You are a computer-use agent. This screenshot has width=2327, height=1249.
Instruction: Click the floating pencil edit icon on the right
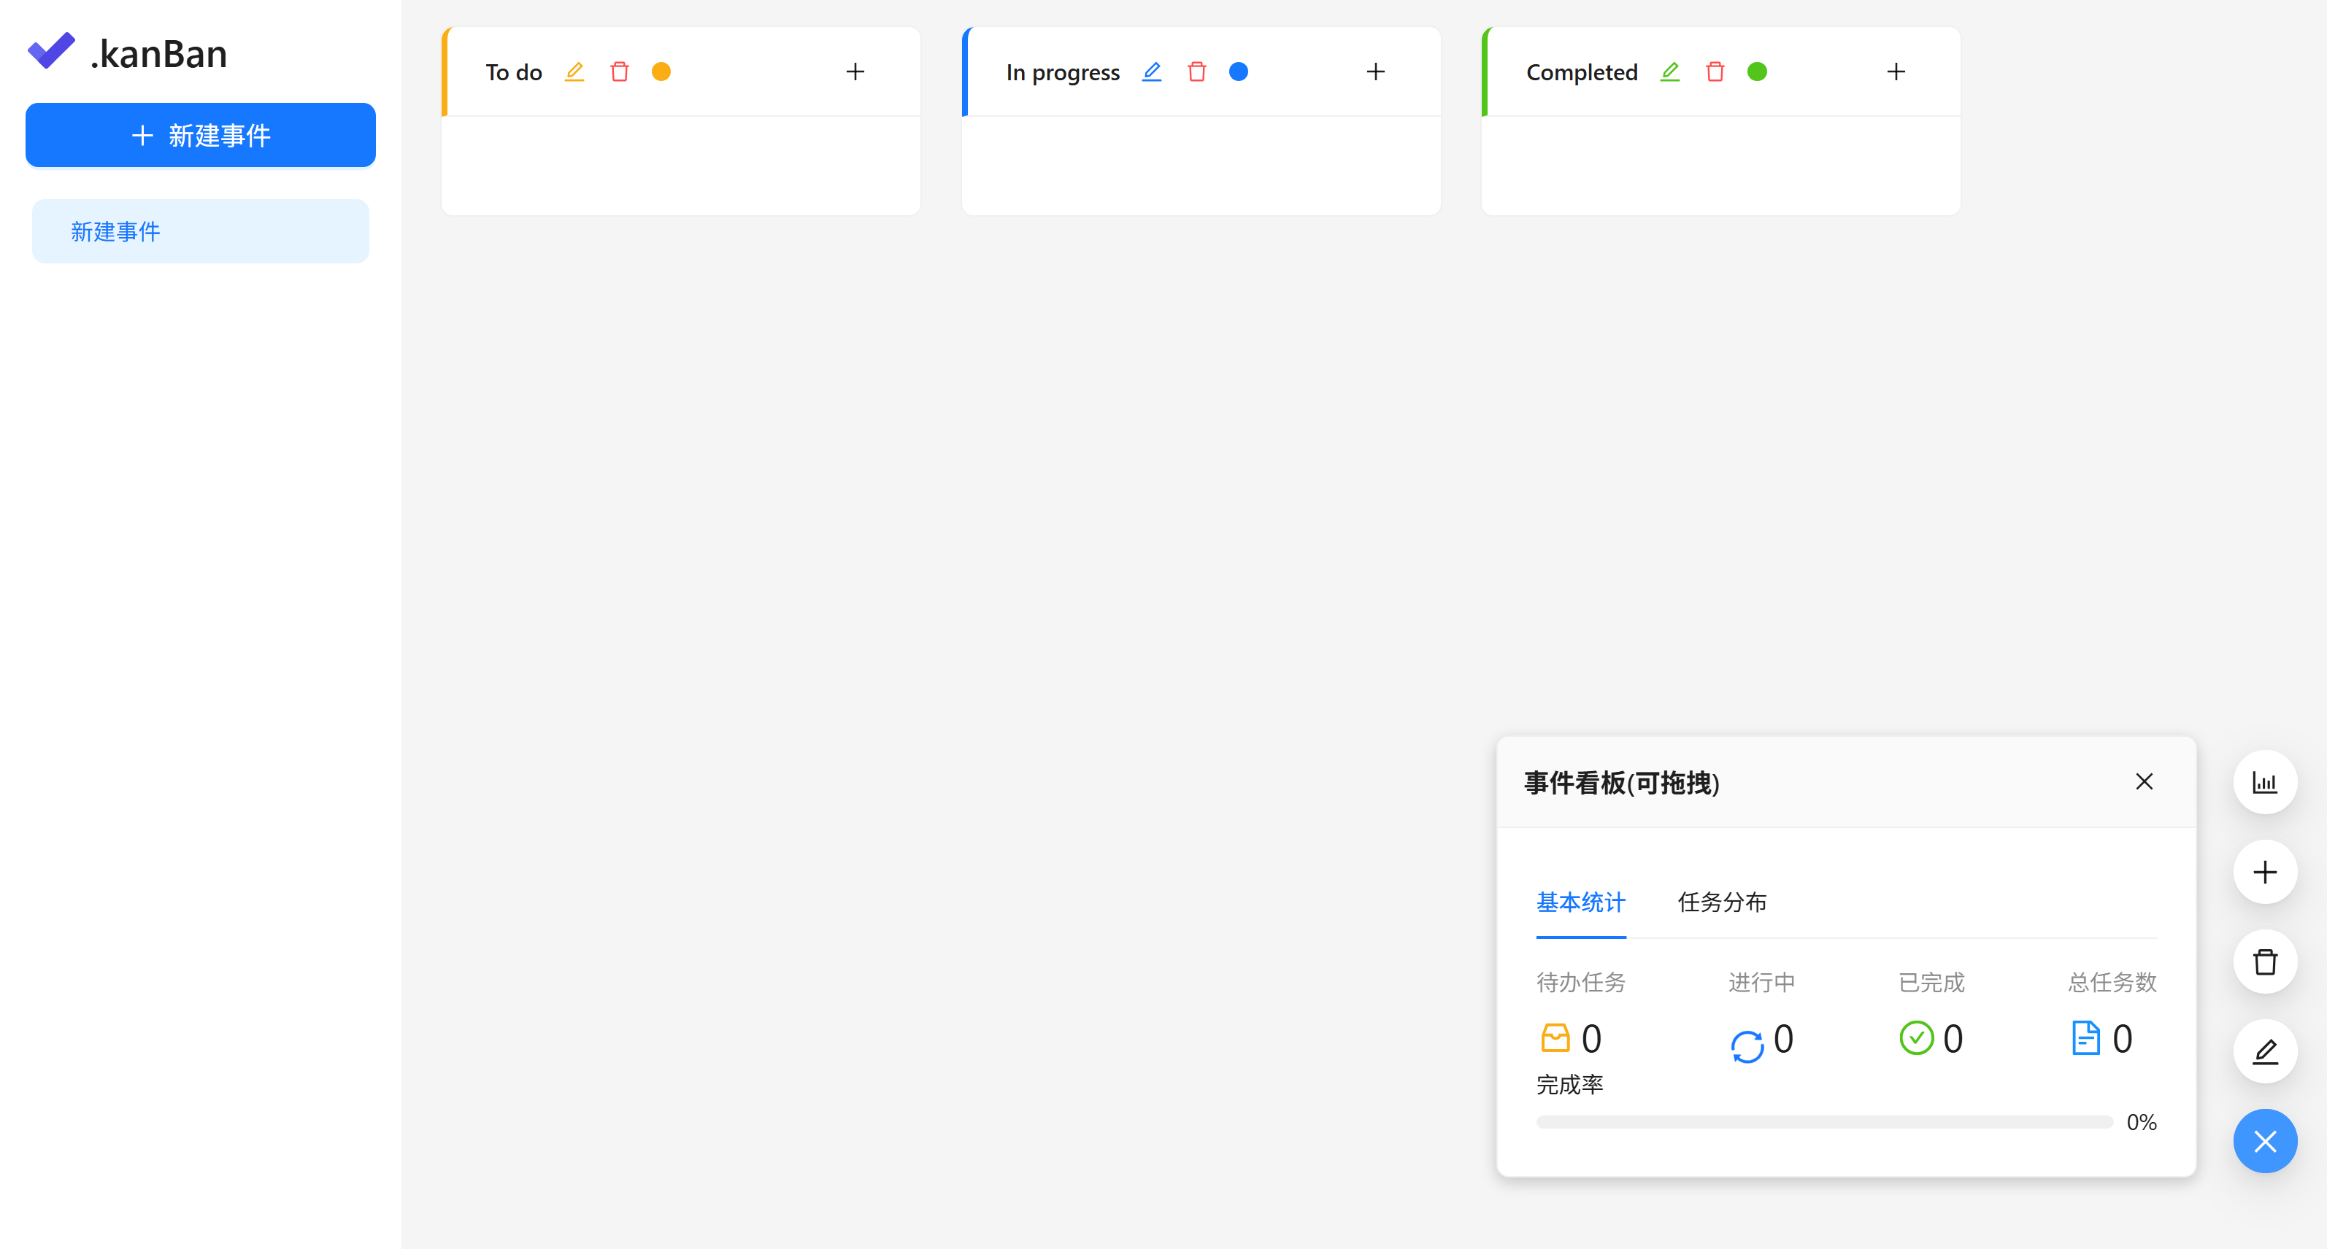coord(2265,1051)
